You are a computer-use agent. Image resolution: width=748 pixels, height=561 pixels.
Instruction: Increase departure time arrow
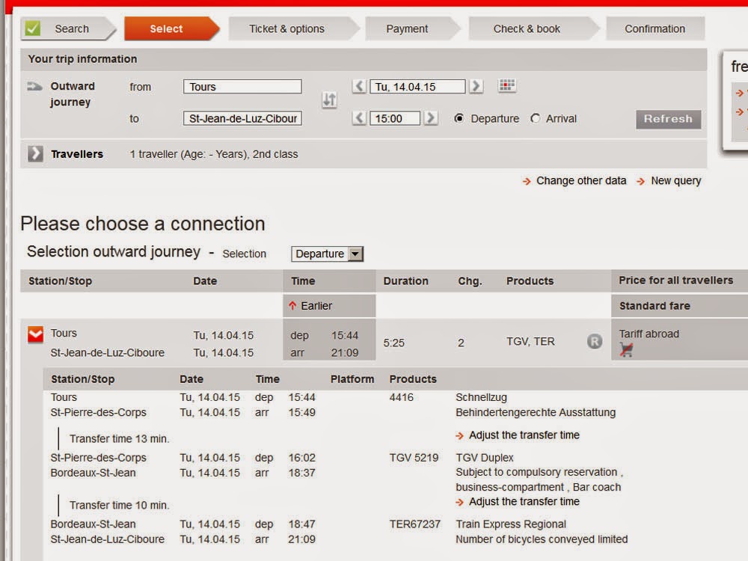430,118
